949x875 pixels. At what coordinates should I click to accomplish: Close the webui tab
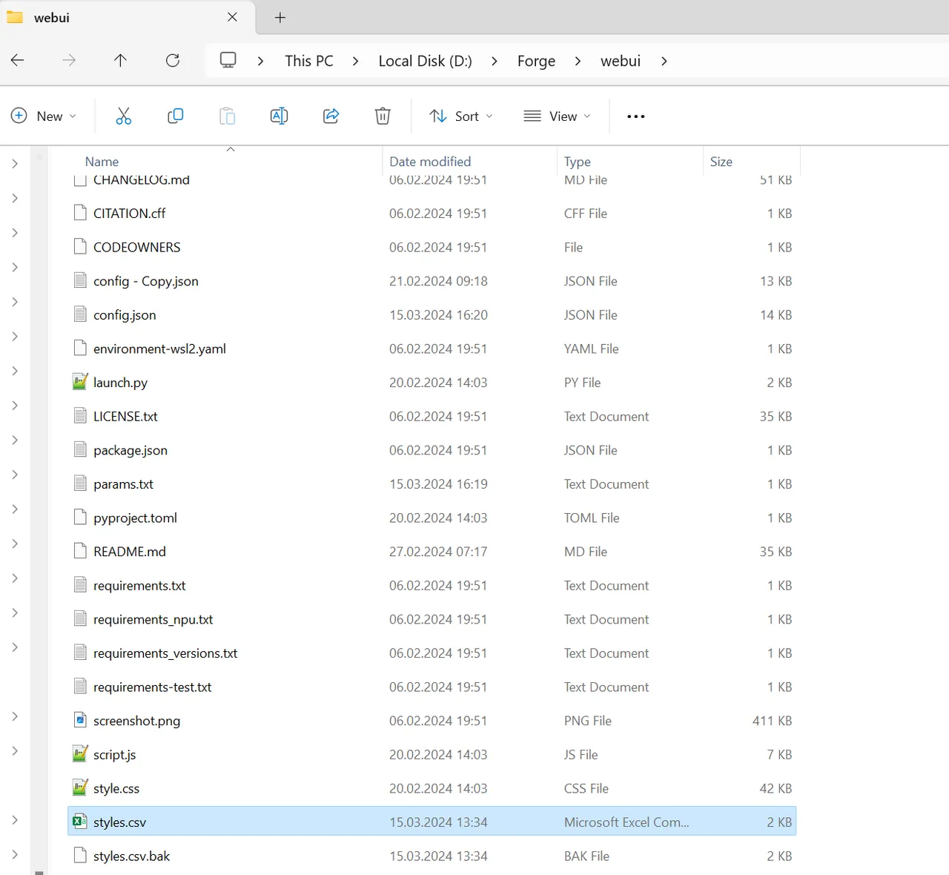tap(232, 17)
